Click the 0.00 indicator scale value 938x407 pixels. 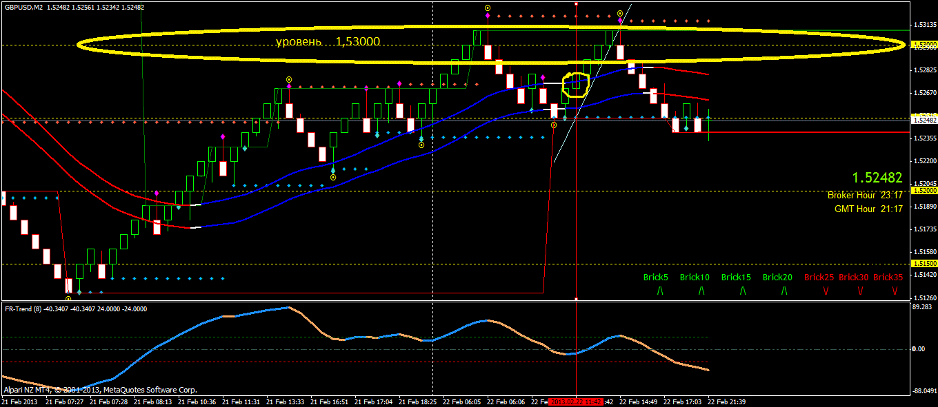click(x=919, y=348)
